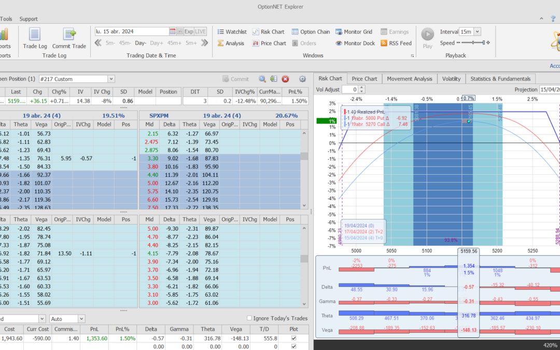Switch to the Movement Analysis tab
The width and height of the screenshot is (560, 350).
409,79
